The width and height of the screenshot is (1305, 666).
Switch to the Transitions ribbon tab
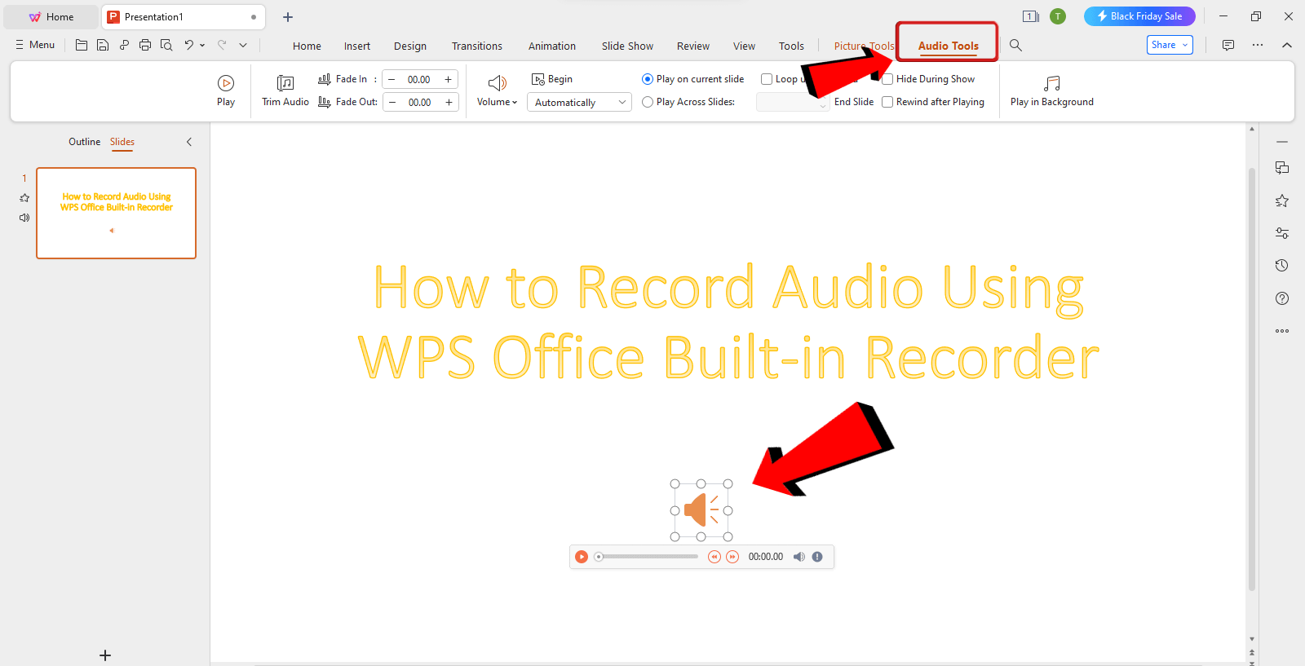[477, 46]
